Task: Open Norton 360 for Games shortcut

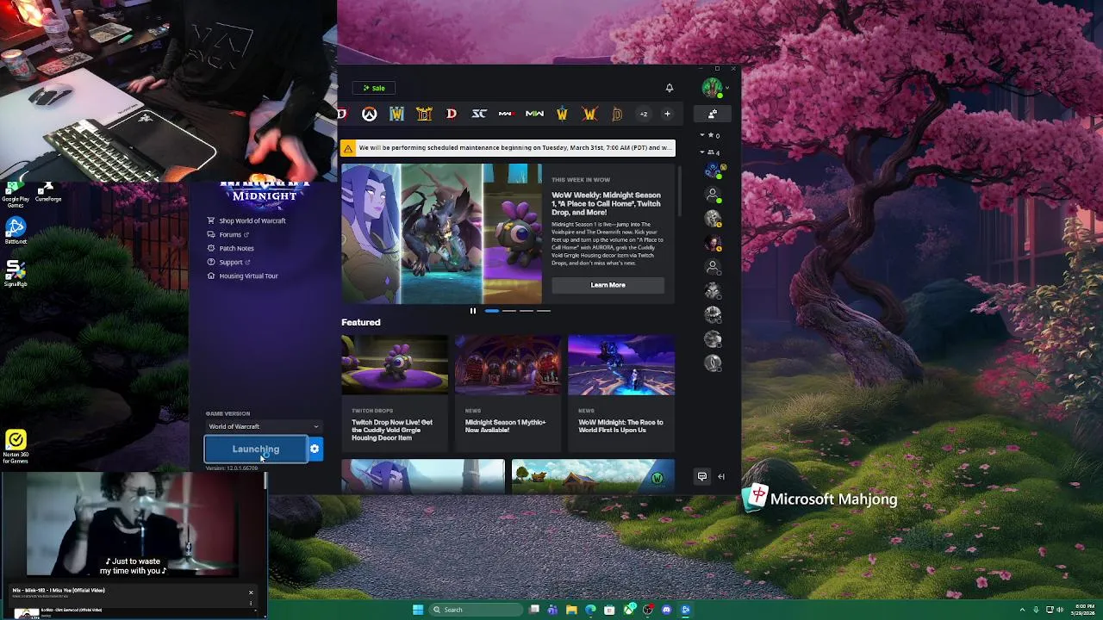Action: click(16, 447)
